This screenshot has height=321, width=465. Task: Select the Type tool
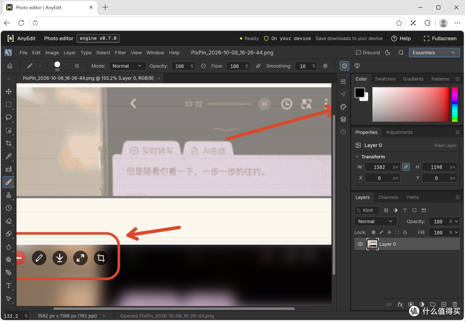click(x=9, y=286)
